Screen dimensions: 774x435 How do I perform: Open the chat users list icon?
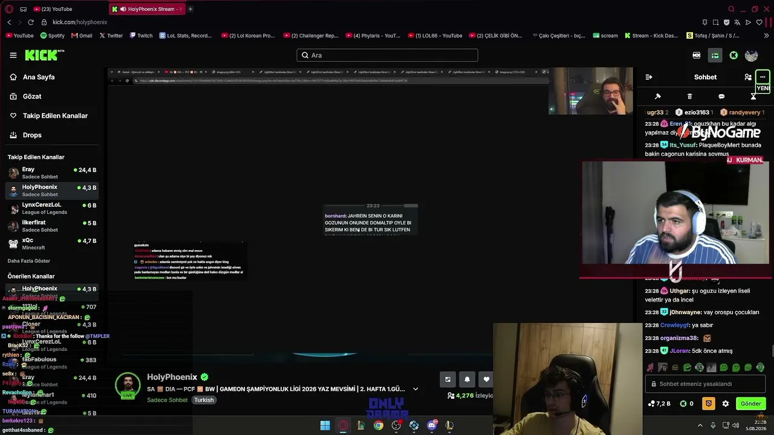tap(748, 77)
